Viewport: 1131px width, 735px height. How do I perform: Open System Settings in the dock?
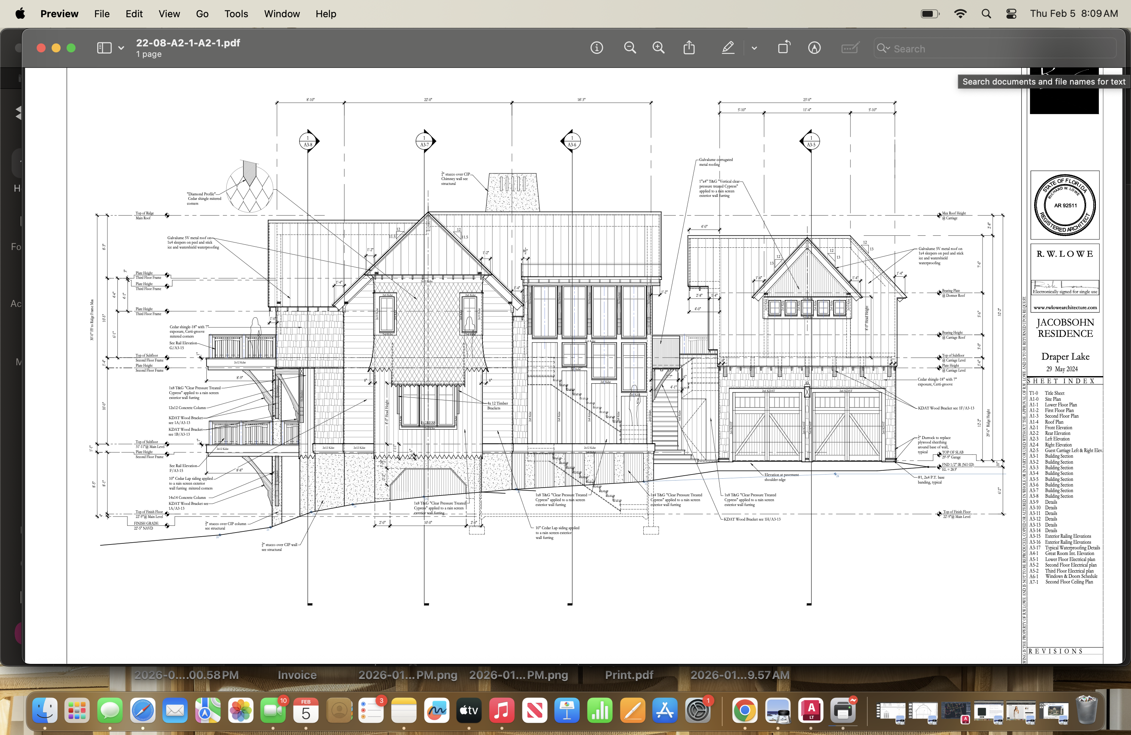click(698, 711)
